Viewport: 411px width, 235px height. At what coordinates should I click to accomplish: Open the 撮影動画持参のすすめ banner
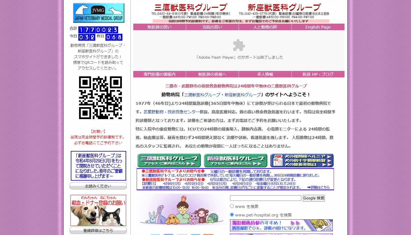[281, 225]
